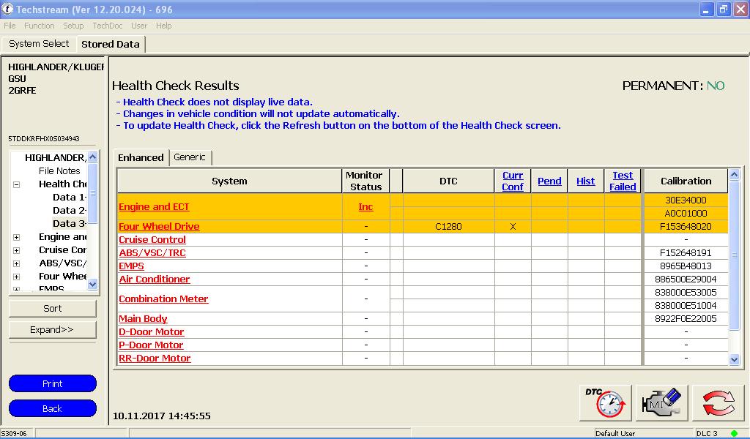
Task: Click the red Refresh arrows icon
Action: coord(718,402)
